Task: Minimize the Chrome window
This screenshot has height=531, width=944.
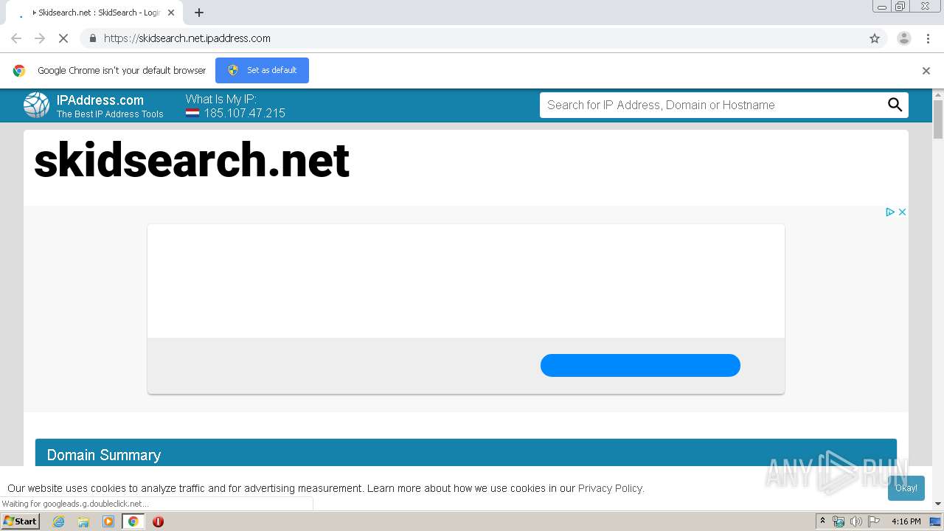Action: [882, 7]
